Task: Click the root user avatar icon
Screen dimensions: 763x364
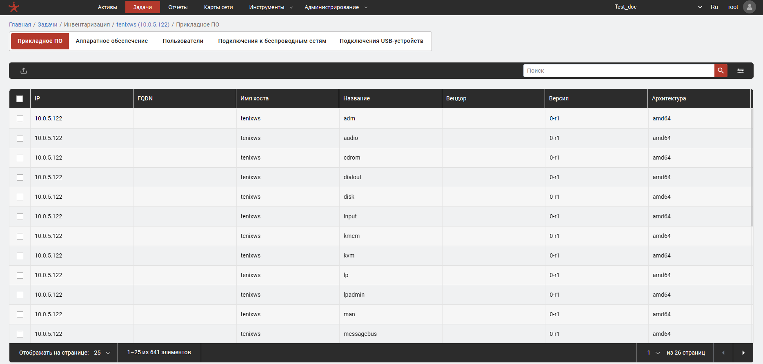Action: click(x=749, y=7)
